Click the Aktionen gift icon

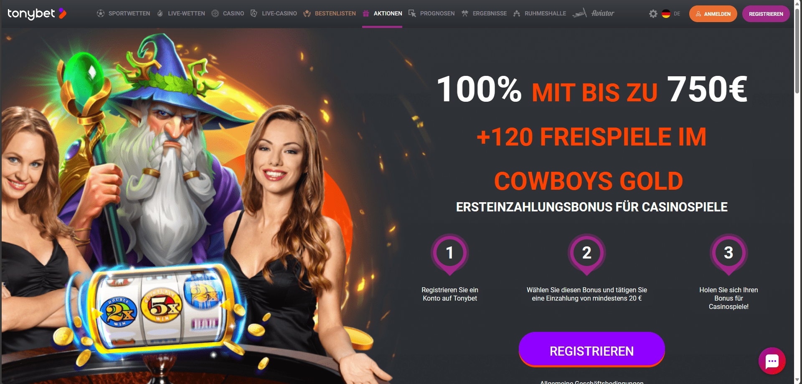coord(366,13)
